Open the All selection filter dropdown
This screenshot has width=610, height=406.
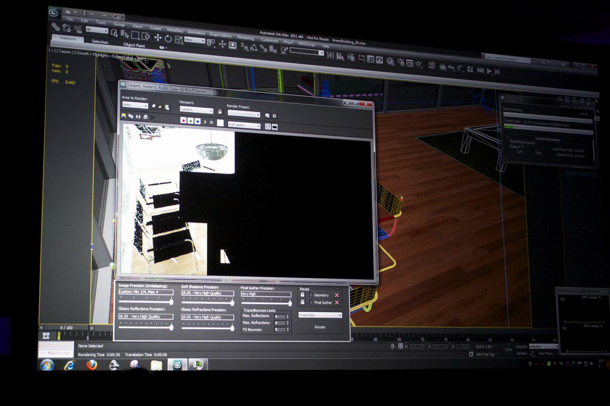click(97, 30)
